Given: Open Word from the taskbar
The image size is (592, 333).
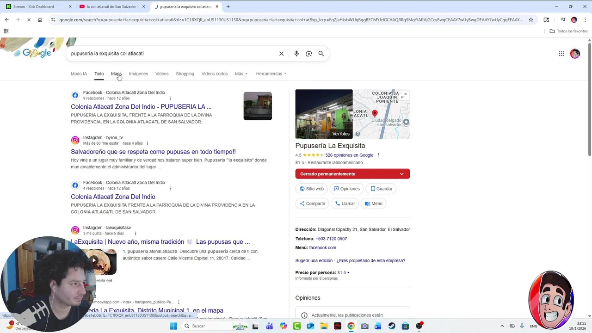Looking at the screenshot, I should tap(378, 326).
